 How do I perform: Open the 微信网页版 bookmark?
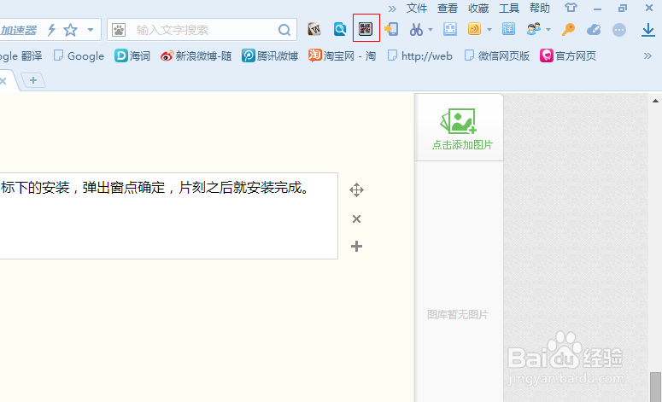click(497, 55)
